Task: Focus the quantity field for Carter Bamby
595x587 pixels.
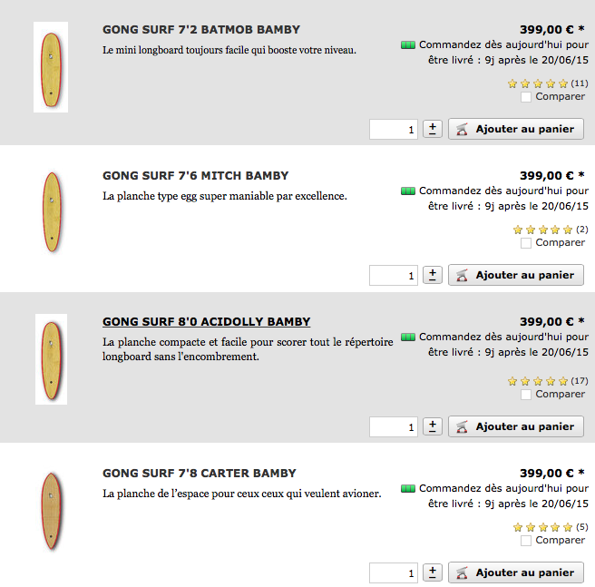Action: (394, 573)
